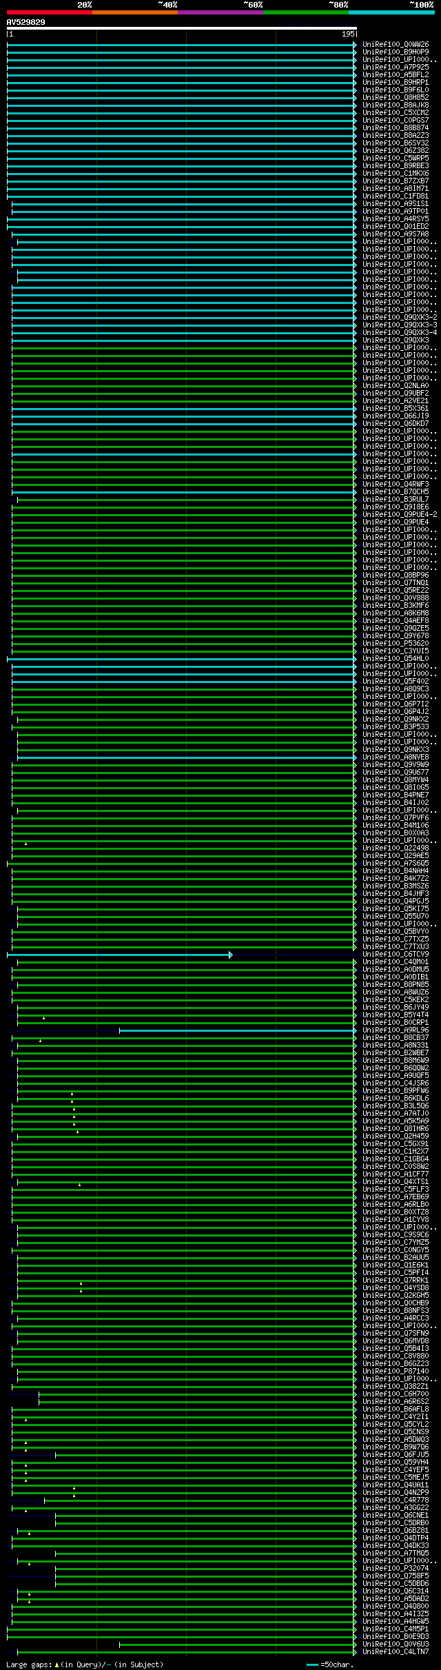This screenshot has height=1670, width=441.
Task: Select hit label UniRef100_P53620
Action: coord(396,644)
